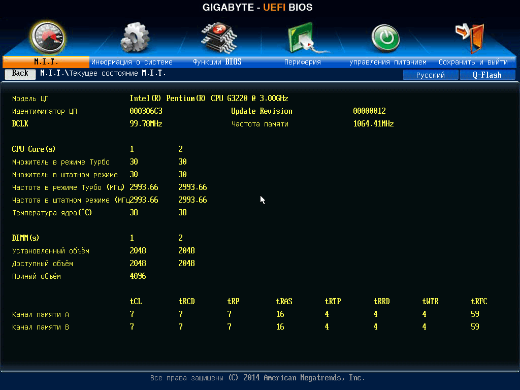Select tRAS value 16 for Канал памяти A
520x390 pixels.
coord(280,314)
